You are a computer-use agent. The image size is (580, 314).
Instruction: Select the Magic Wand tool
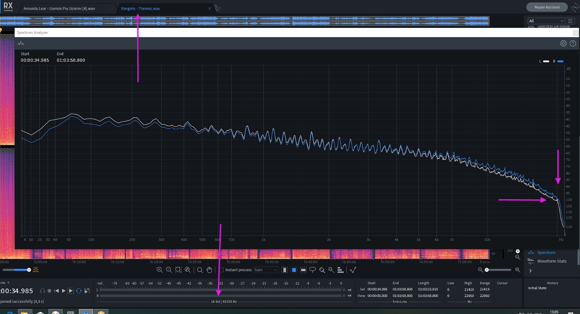[x=331, y=270]
